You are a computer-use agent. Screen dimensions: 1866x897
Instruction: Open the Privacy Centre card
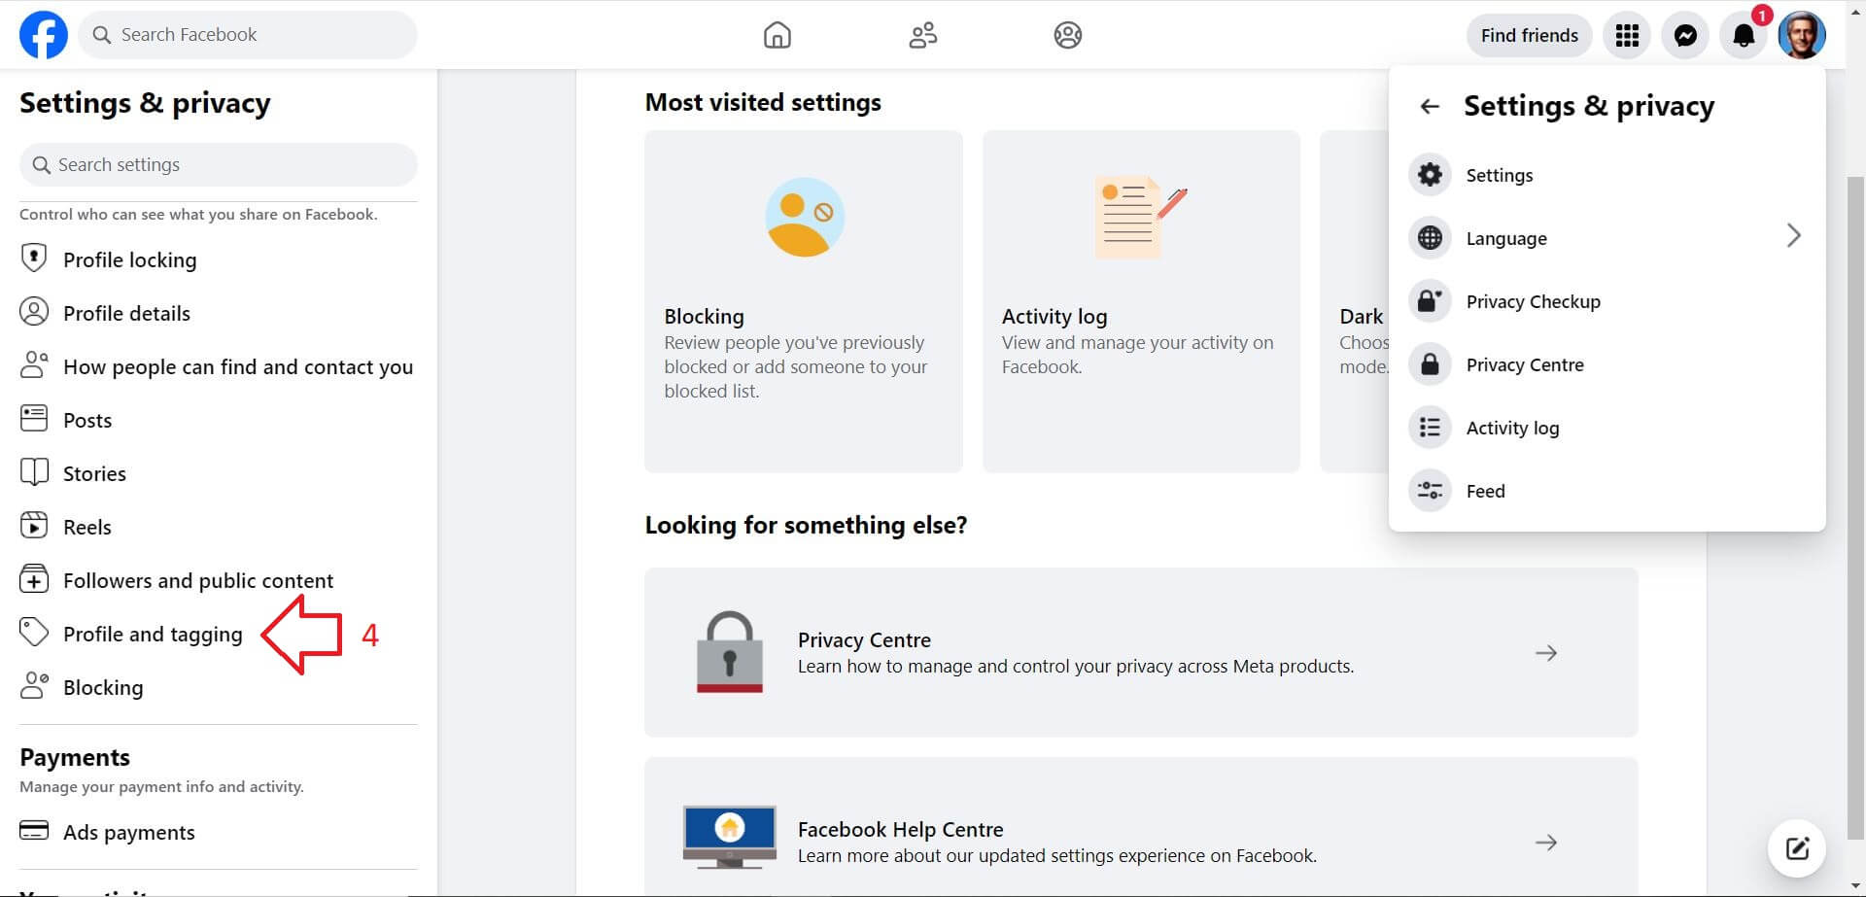pyautogui.click(x=1141, y=652)
